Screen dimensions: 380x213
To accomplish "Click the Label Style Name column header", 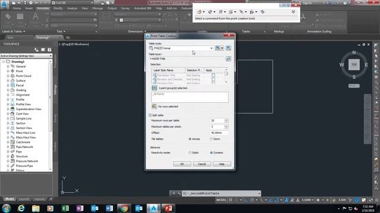I will 169,70.
